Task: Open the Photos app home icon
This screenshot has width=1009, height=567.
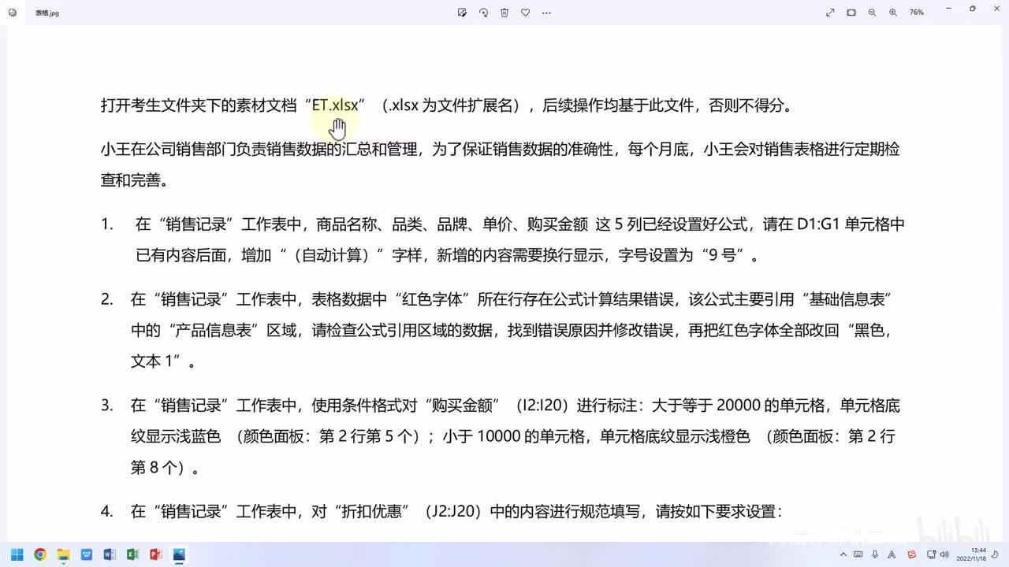Action: click(12, 13)
